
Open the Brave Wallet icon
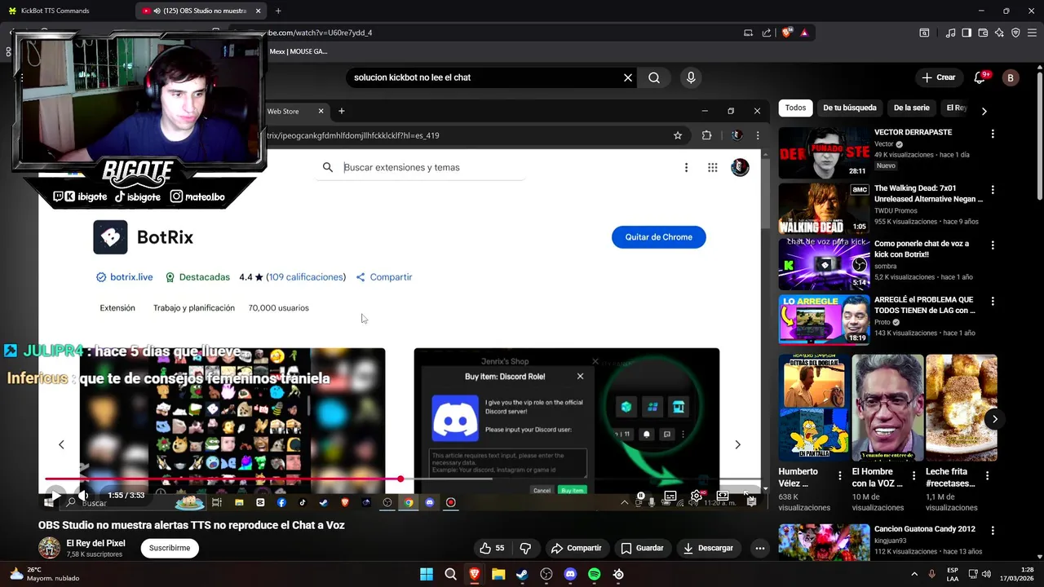pyautogui.click(x=983, y=33)
